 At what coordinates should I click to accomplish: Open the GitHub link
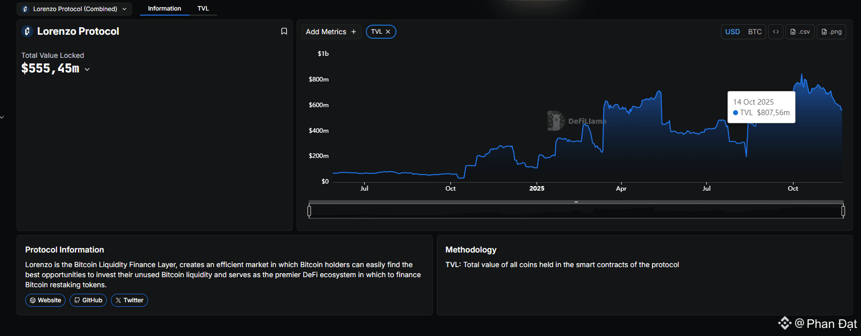[88, 300]
